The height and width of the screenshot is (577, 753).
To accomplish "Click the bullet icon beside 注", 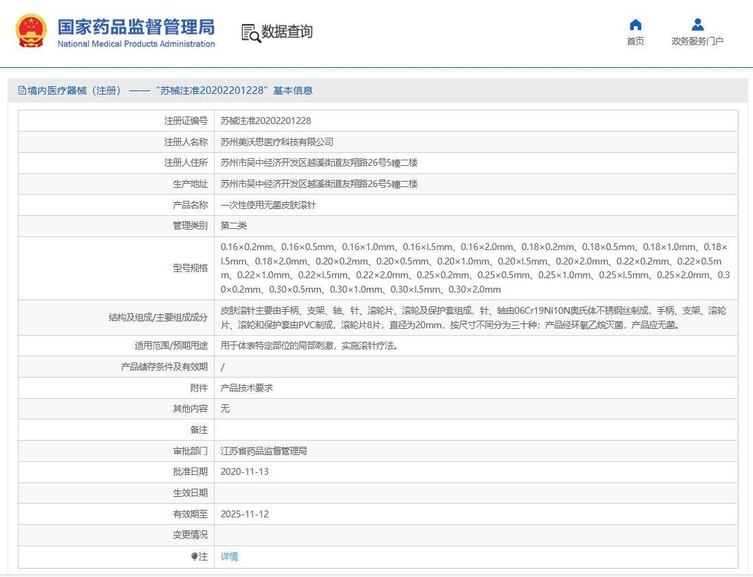I will point(194,557).
